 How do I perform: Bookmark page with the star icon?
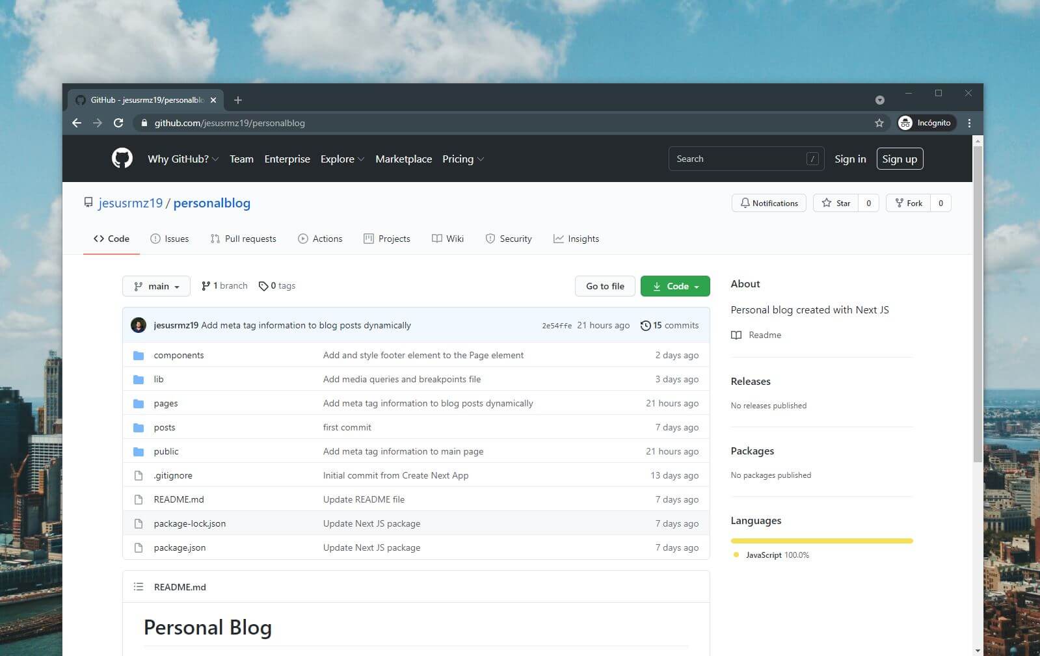coord(879,123)
